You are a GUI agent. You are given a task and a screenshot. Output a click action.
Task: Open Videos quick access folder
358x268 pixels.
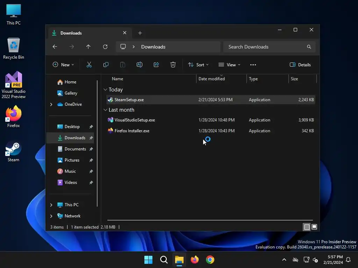[67, 183]
